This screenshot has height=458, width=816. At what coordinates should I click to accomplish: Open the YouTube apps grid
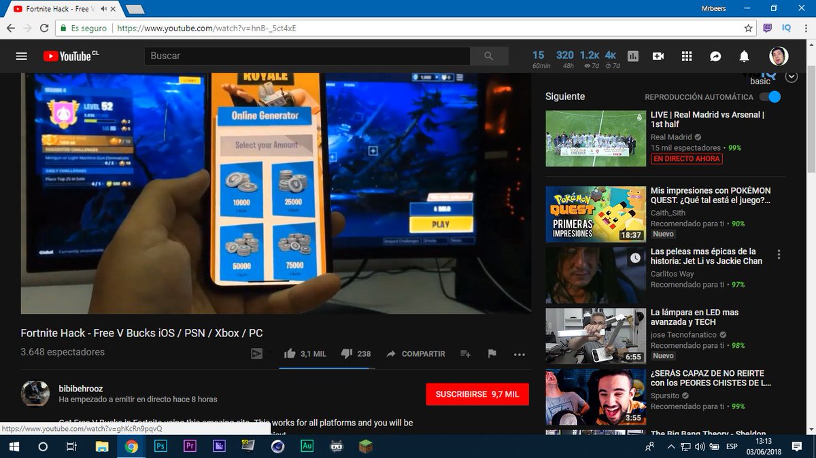click(x=687, y=56)
